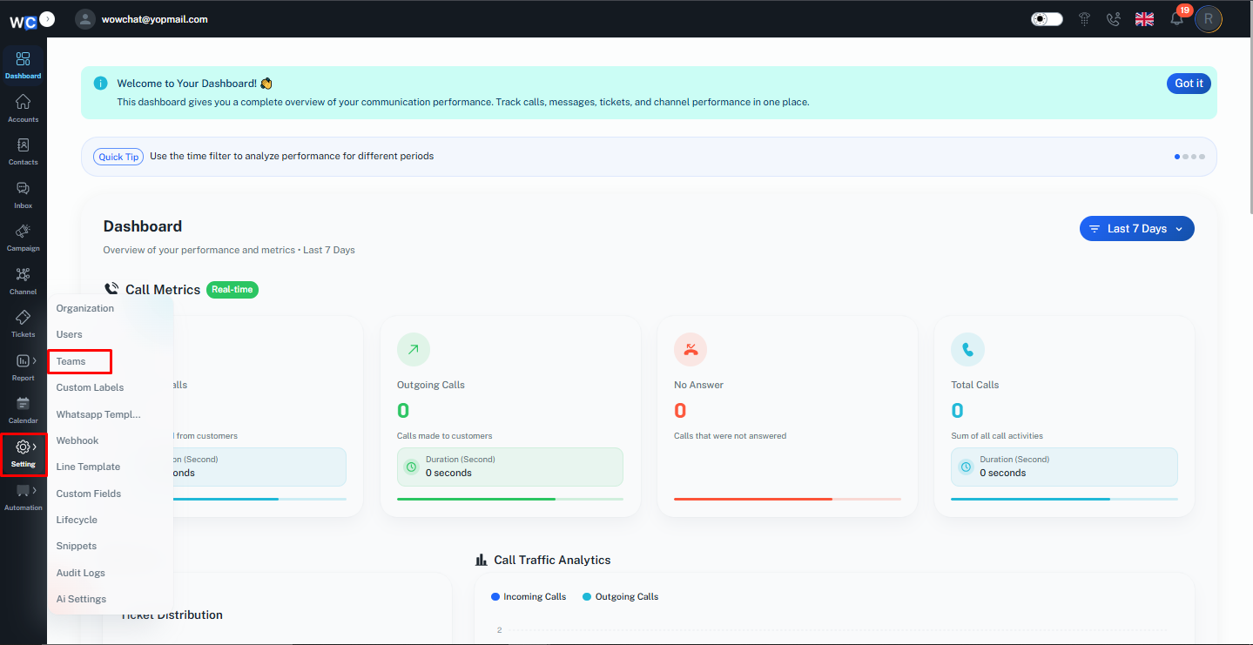Image resolution: width=1253 pixels, height=645 pixels.
Task: Toggle Outgoing Calls series in chart legend
Action: tap(620, 597)
